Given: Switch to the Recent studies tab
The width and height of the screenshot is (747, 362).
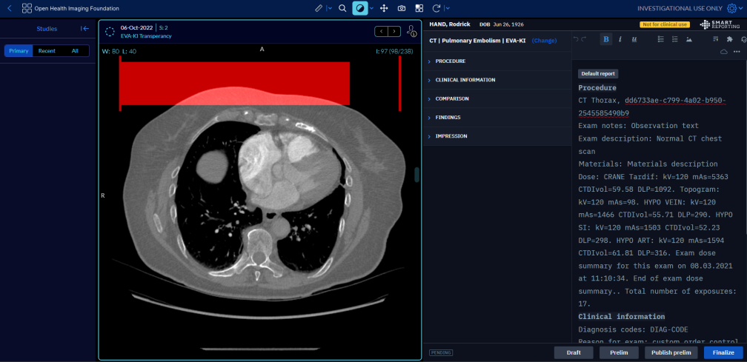Looking at the screenshot, I should point(47,50).
